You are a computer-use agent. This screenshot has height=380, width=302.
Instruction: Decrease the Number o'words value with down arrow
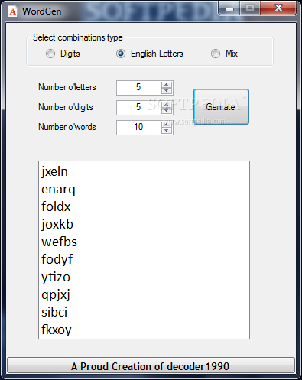pos(167,131)
